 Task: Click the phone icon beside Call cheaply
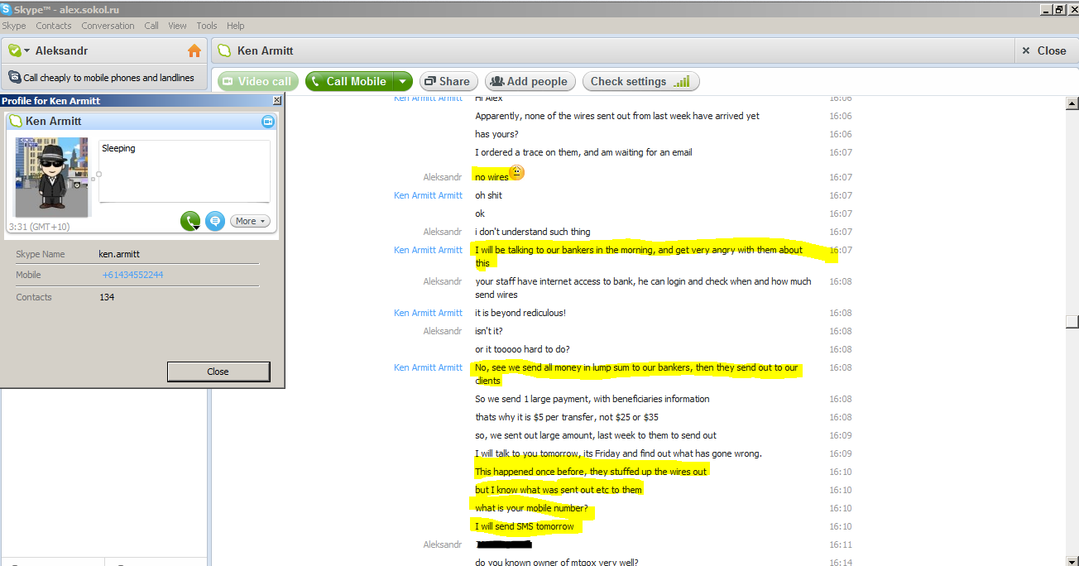tap(15, 78)
